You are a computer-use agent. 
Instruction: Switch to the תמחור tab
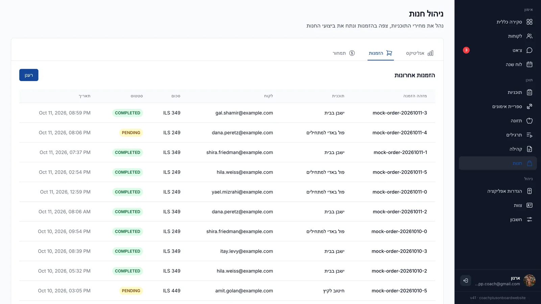(344, 53)
